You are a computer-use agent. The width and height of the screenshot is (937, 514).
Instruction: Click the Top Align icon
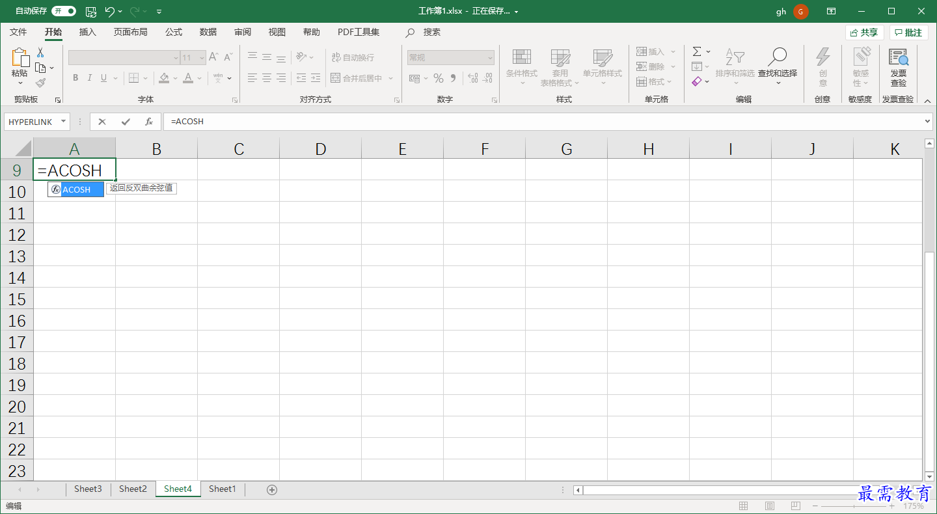(x=252, y=57)
